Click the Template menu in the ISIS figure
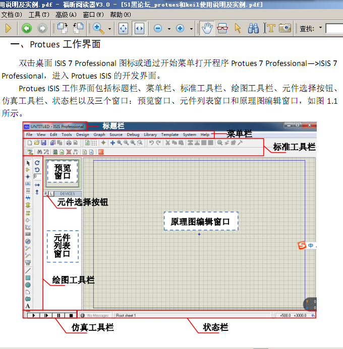Image resolution: width=343 pixels, height=349 pixels. (170, 134)
